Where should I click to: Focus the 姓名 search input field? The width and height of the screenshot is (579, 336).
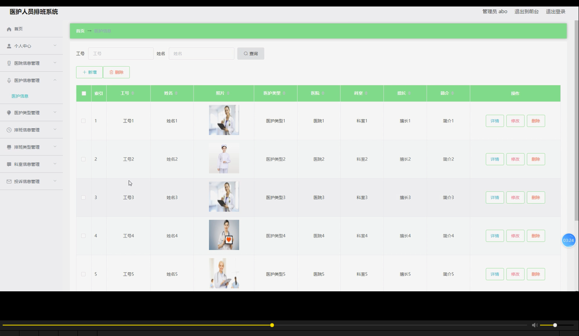coord(201,53)
